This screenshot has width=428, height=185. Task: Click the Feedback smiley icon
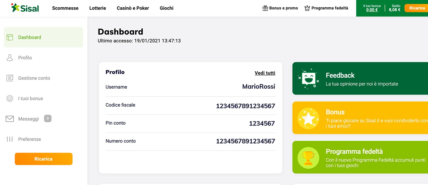308,79
